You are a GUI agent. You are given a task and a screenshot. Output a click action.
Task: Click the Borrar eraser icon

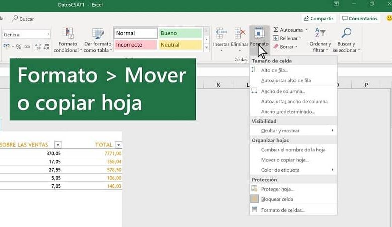pos(276,46)
